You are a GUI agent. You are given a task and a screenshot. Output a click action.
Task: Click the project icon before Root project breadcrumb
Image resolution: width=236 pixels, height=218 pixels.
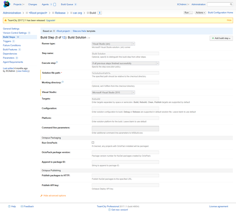pyautogui.click(x=27, y=13)
